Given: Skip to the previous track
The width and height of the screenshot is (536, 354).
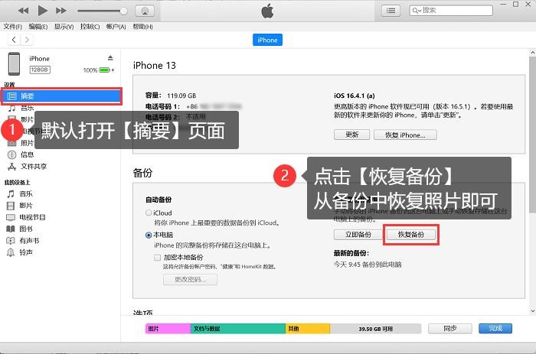Looking at the screenshot, I should [x=24, y=10].
